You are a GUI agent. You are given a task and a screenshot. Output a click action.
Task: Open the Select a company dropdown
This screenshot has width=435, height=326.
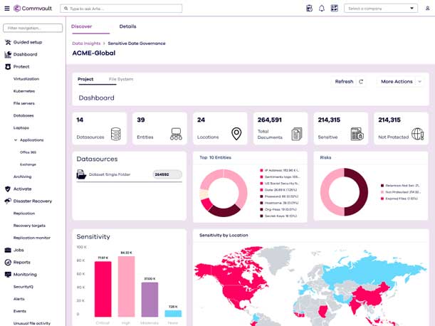(x=380, y=9)
